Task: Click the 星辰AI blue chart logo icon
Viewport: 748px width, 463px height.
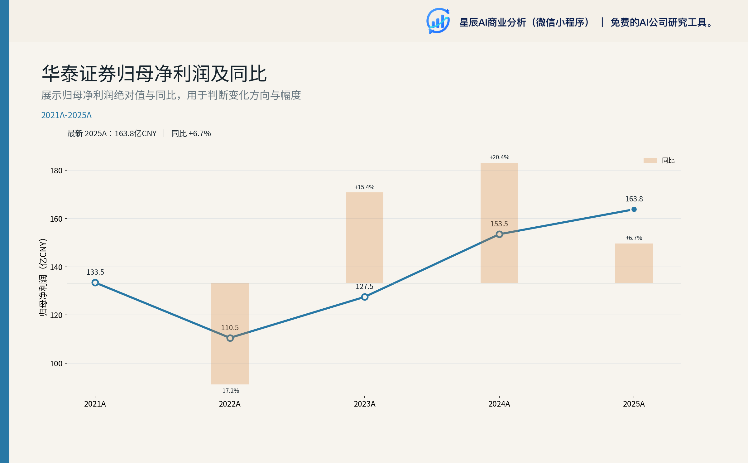Action: pyautogui.click(x=438, y=21)
